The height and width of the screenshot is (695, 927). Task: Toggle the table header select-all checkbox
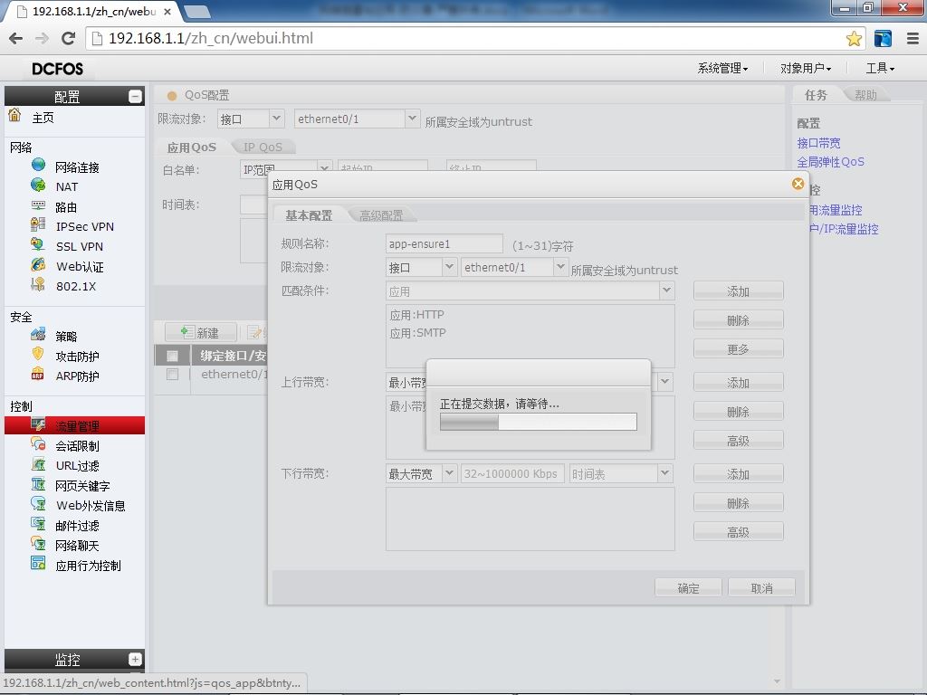172,356
